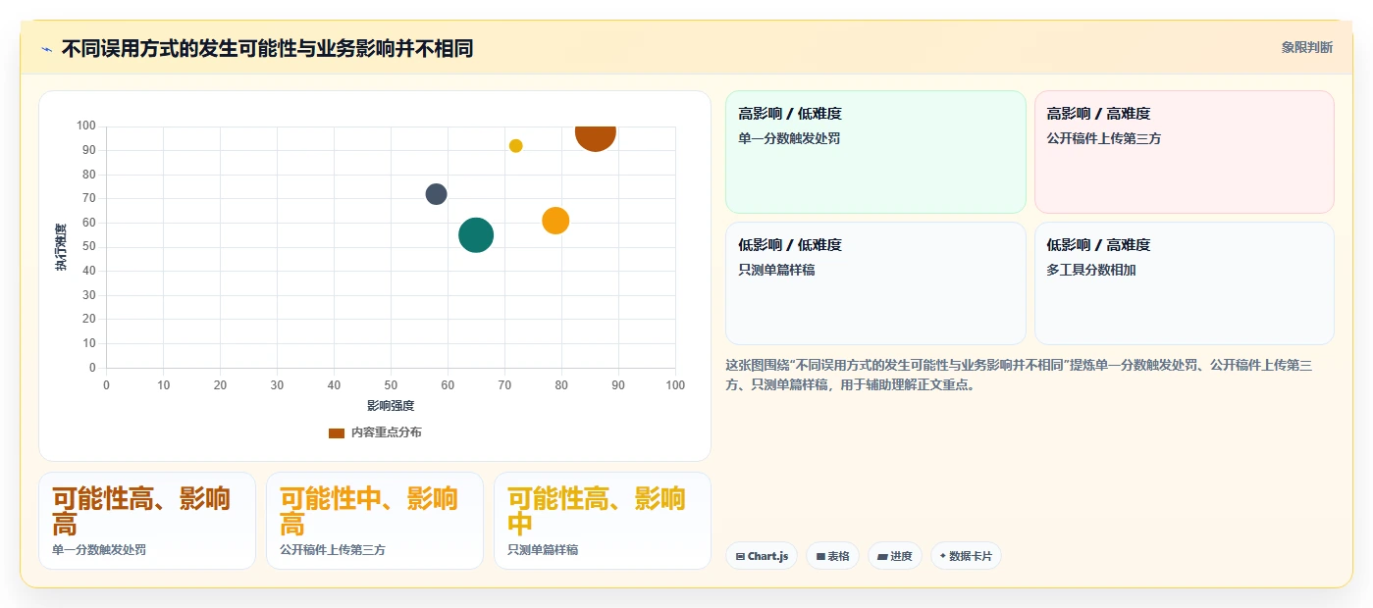Viewport: 1373px width, 608px height.
Task: Click the 多工具分数相加 text in the quadrant card
Action: click(1091, 270)
